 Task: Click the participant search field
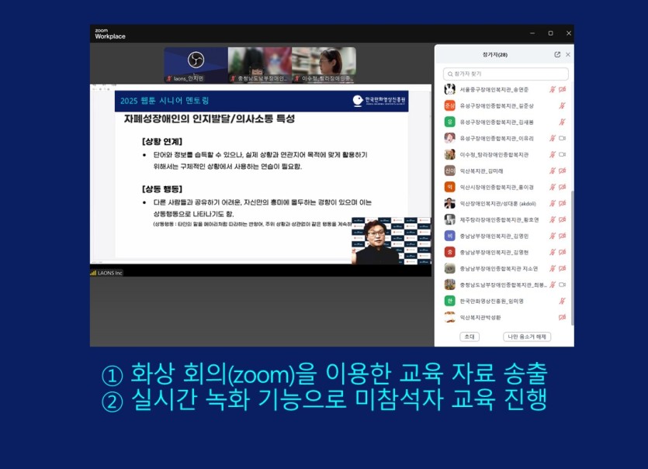coord(505,74)
